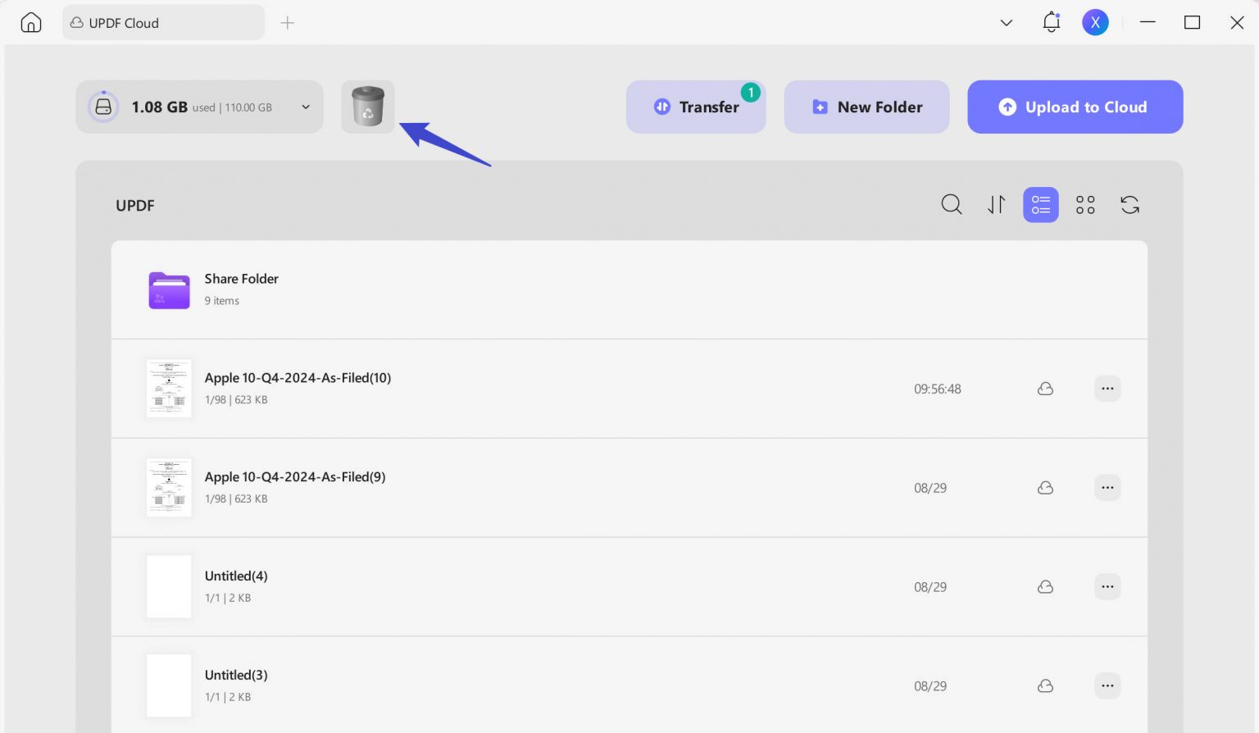Open more options for Apple 10-Q4-2024-As-Filed(9)

pyautogui.click(x=1107, y=488)
